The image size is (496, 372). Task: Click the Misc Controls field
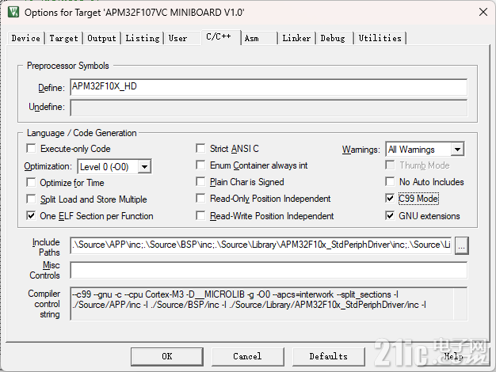click(269, 270)
